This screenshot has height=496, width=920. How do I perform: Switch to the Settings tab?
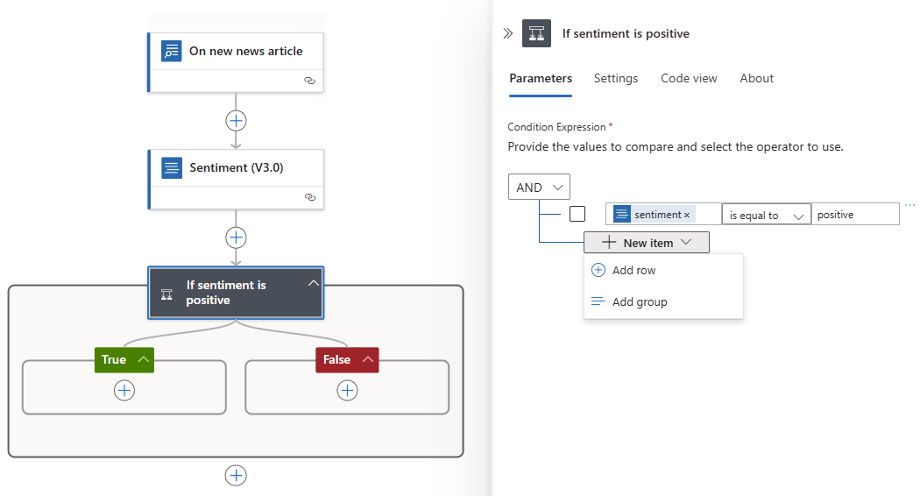pyautogui.click(x=616, y=79)
